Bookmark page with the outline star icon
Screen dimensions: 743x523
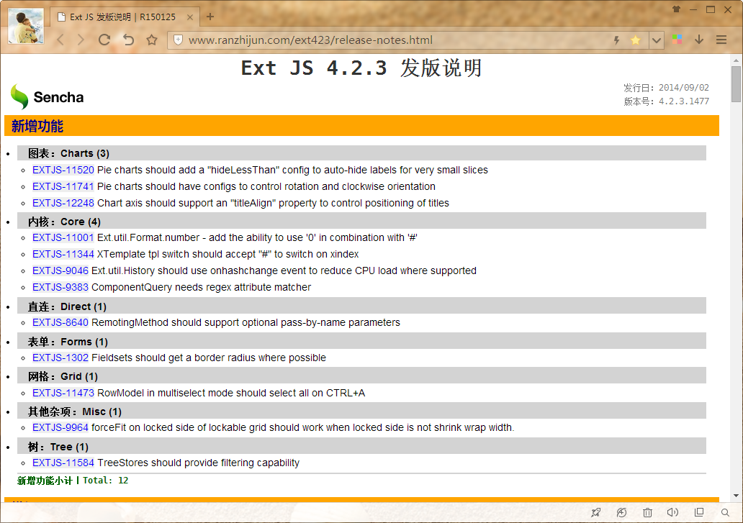(x=152, y=40)
